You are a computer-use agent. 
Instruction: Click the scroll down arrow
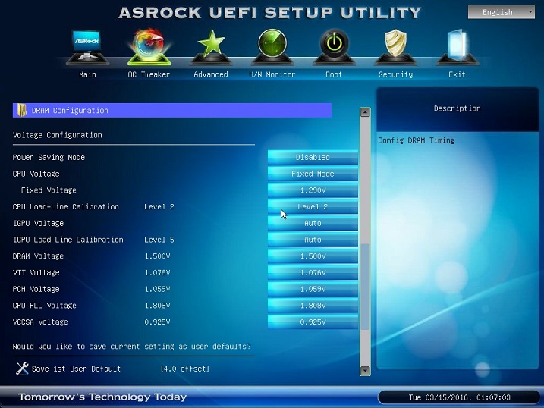[x=365, y=371]
